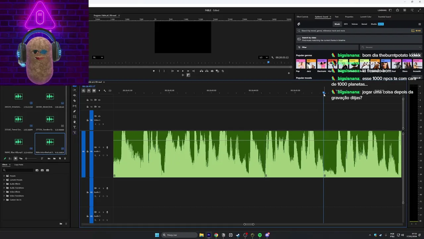Select the Rectangle tool
The height and width of the screenshot is (239, 424).
click(75, 117)
